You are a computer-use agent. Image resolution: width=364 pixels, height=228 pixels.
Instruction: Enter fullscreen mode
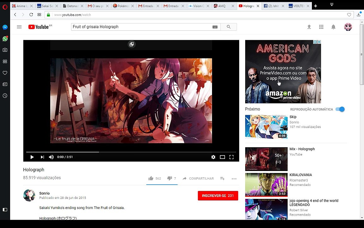231,157
